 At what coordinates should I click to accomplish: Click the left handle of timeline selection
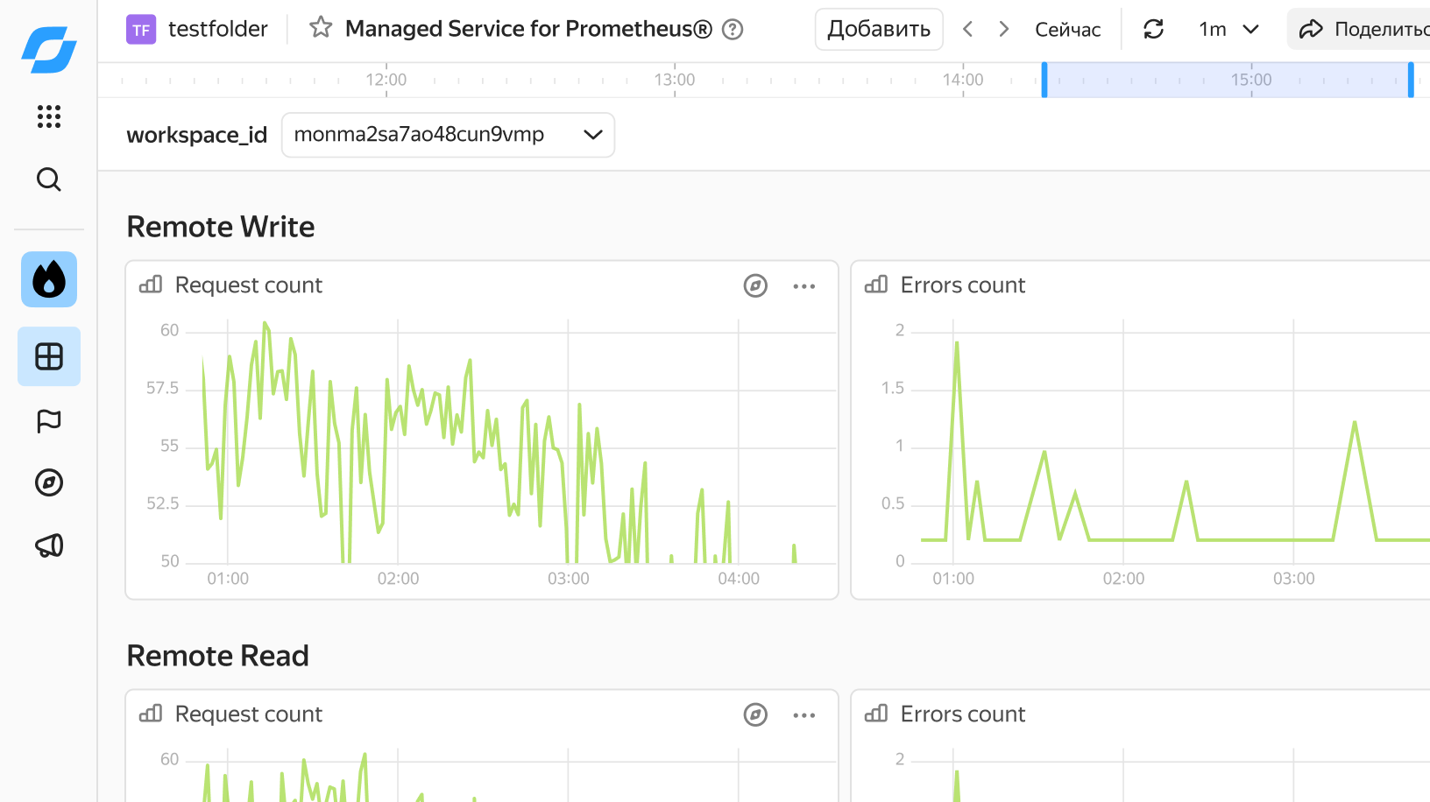point(1044,80)
